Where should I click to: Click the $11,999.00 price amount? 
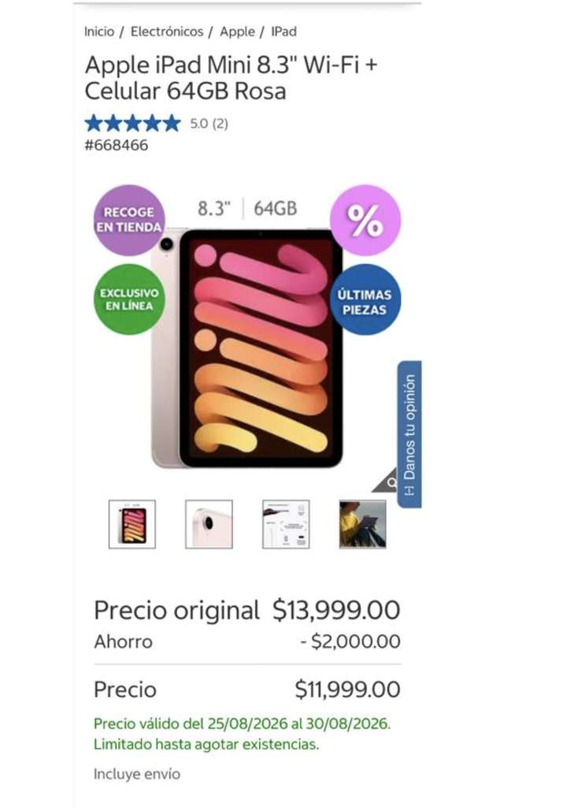347,689
